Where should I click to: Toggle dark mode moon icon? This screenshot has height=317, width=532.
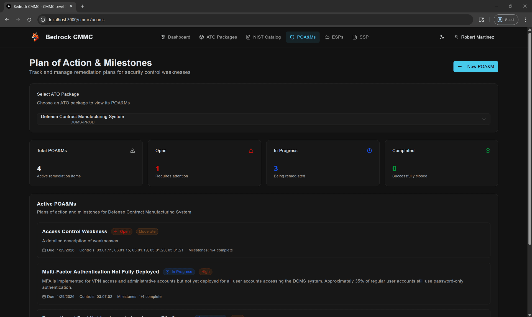pyautogui.click(x=442, y=37)
